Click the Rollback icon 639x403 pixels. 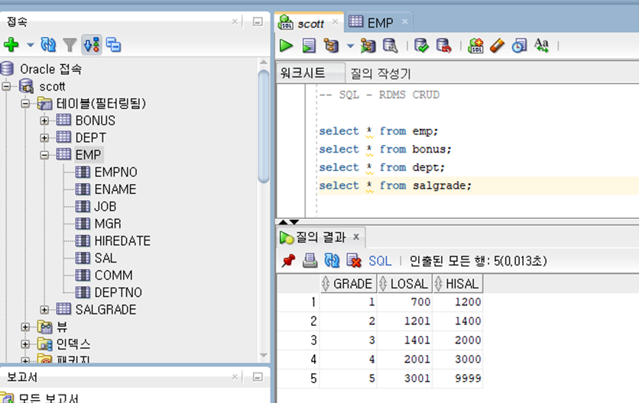click(443, 46)
